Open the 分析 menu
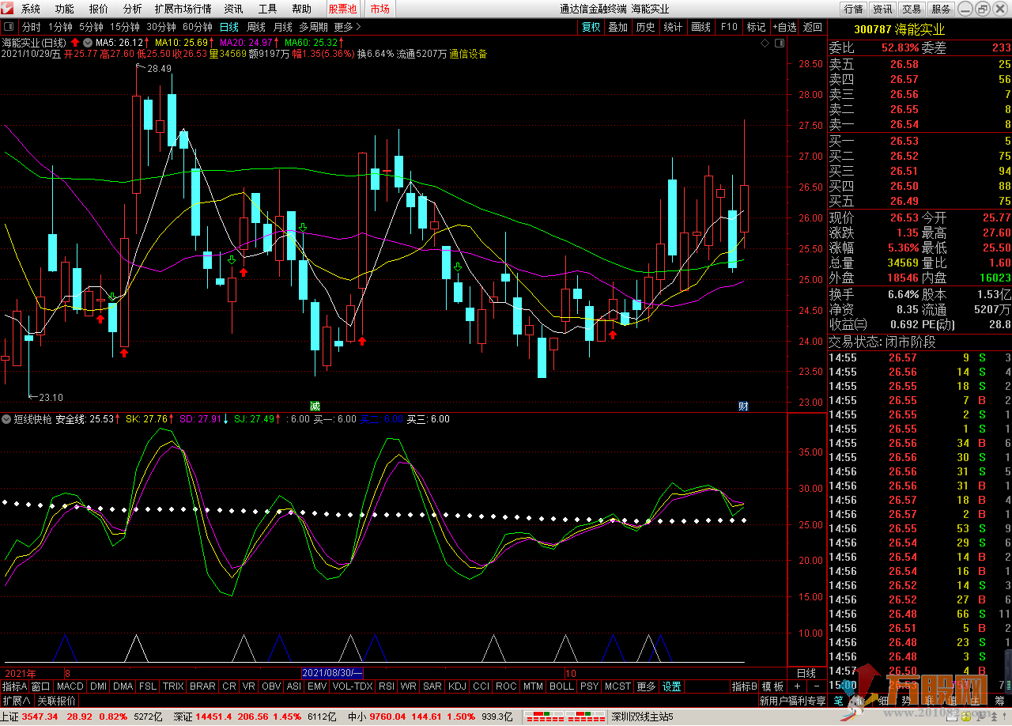The height and width of the screenshot is (726, 1012). 133,9
